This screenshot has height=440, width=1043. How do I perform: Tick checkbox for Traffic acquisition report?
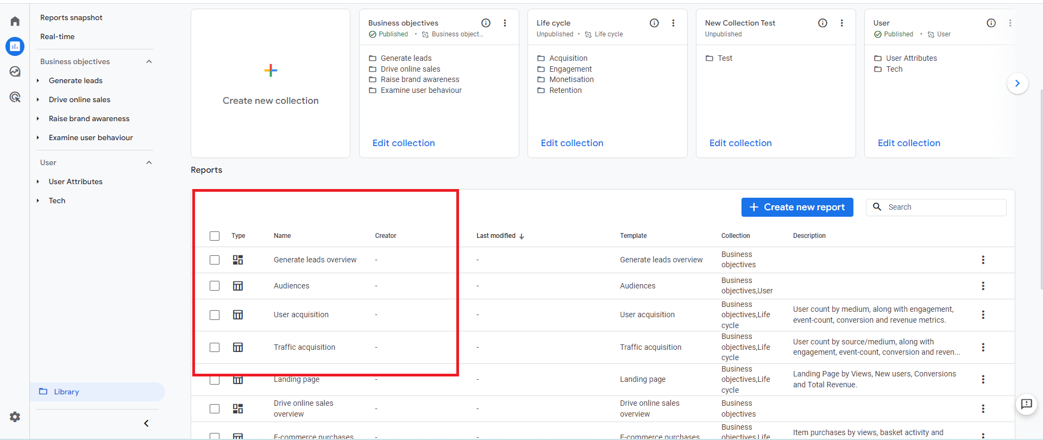215,347
